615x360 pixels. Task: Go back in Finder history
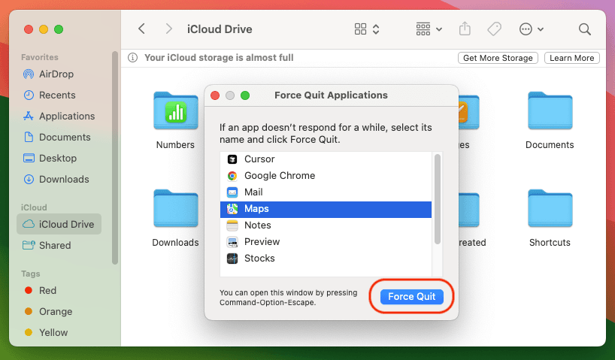141,29
